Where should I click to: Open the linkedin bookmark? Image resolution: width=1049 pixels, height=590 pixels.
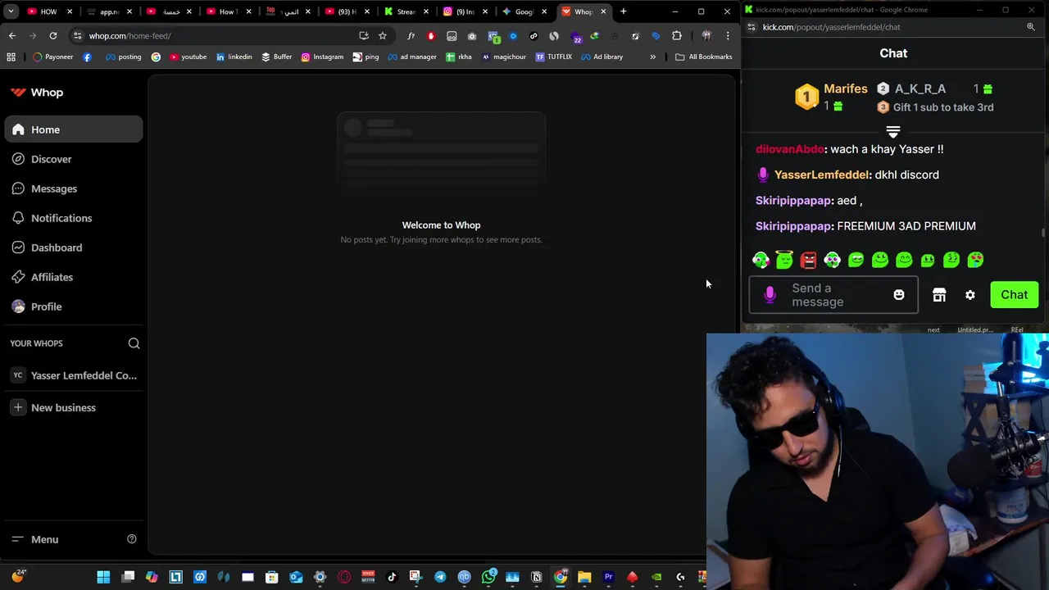coord(234,57)
